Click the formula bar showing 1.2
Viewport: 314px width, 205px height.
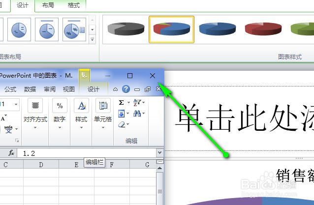tap(87, 153)
